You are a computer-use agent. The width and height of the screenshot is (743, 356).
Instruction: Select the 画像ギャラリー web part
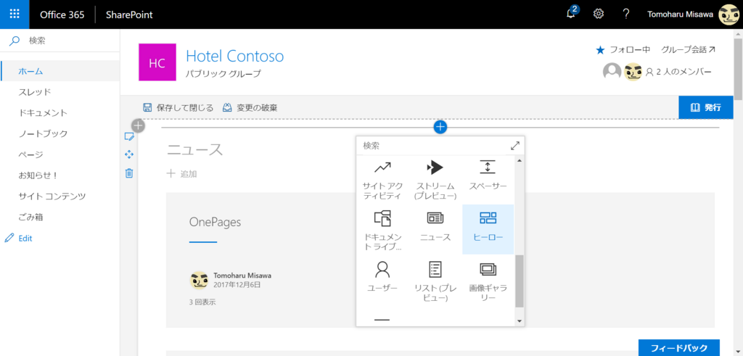(x=488, y=281)
